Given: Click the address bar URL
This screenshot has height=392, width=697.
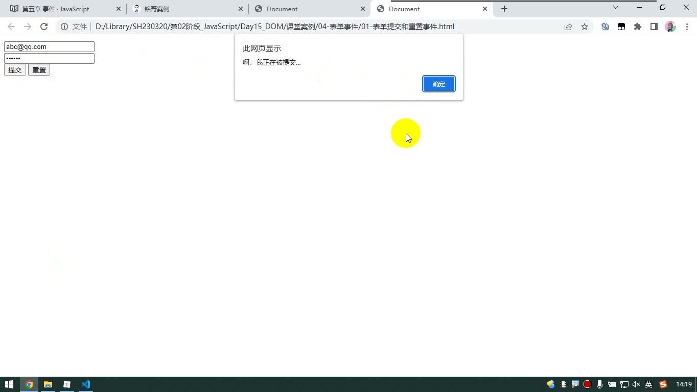Looking at the screenshot, I should (x=275, y=27).
